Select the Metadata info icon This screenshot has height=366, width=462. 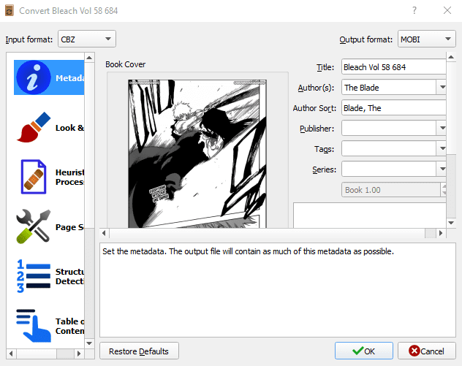34,77
